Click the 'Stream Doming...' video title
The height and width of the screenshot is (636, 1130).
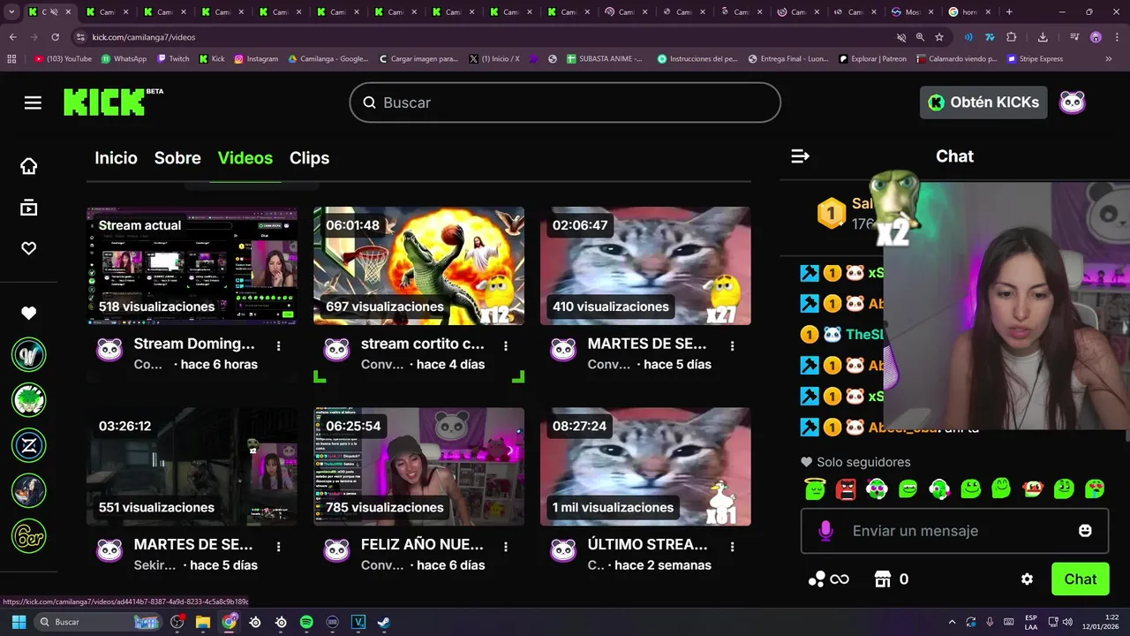click(194, 344)
